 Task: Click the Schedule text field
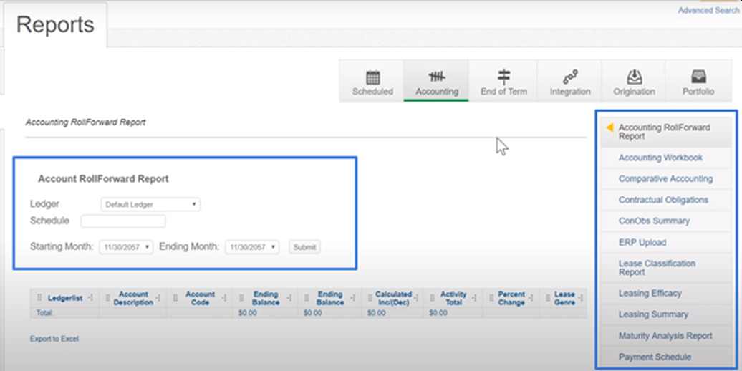[123, 221]
